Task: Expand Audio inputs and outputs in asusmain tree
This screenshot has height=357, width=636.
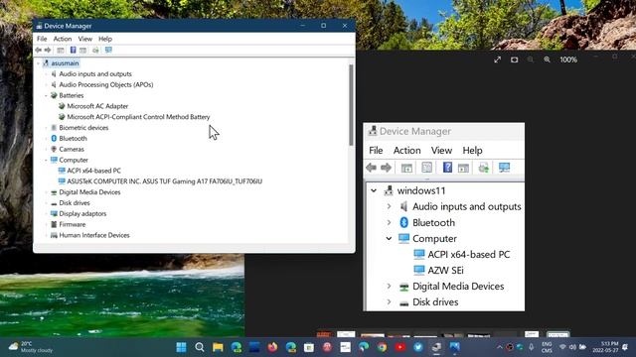Action: pyautogui.click(x=47, y=74)
